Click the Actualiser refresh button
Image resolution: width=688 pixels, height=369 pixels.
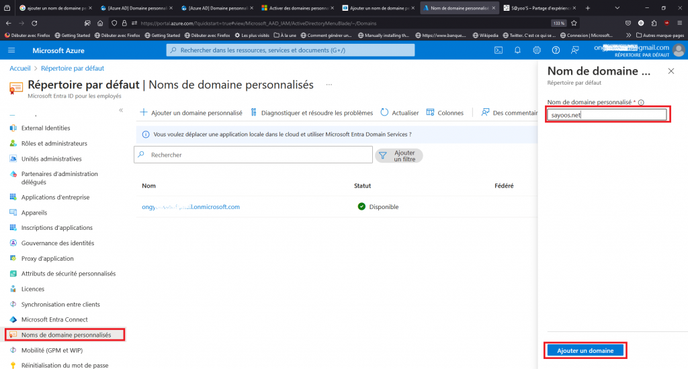[x=400, y=113]
